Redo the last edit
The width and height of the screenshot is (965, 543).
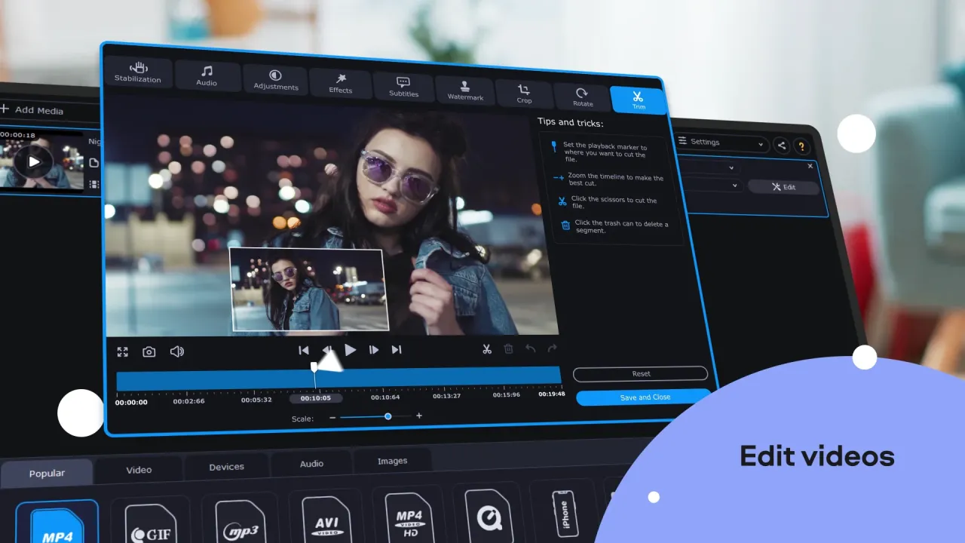click(x=552, y=348)
